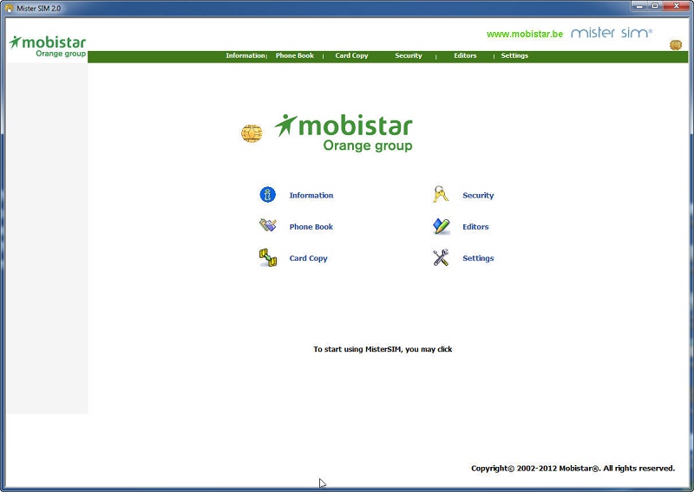This screenshot has width=694, height=492.
Task: Click the Card Copy SIM cards icon
Action: [x=267, y=257]
